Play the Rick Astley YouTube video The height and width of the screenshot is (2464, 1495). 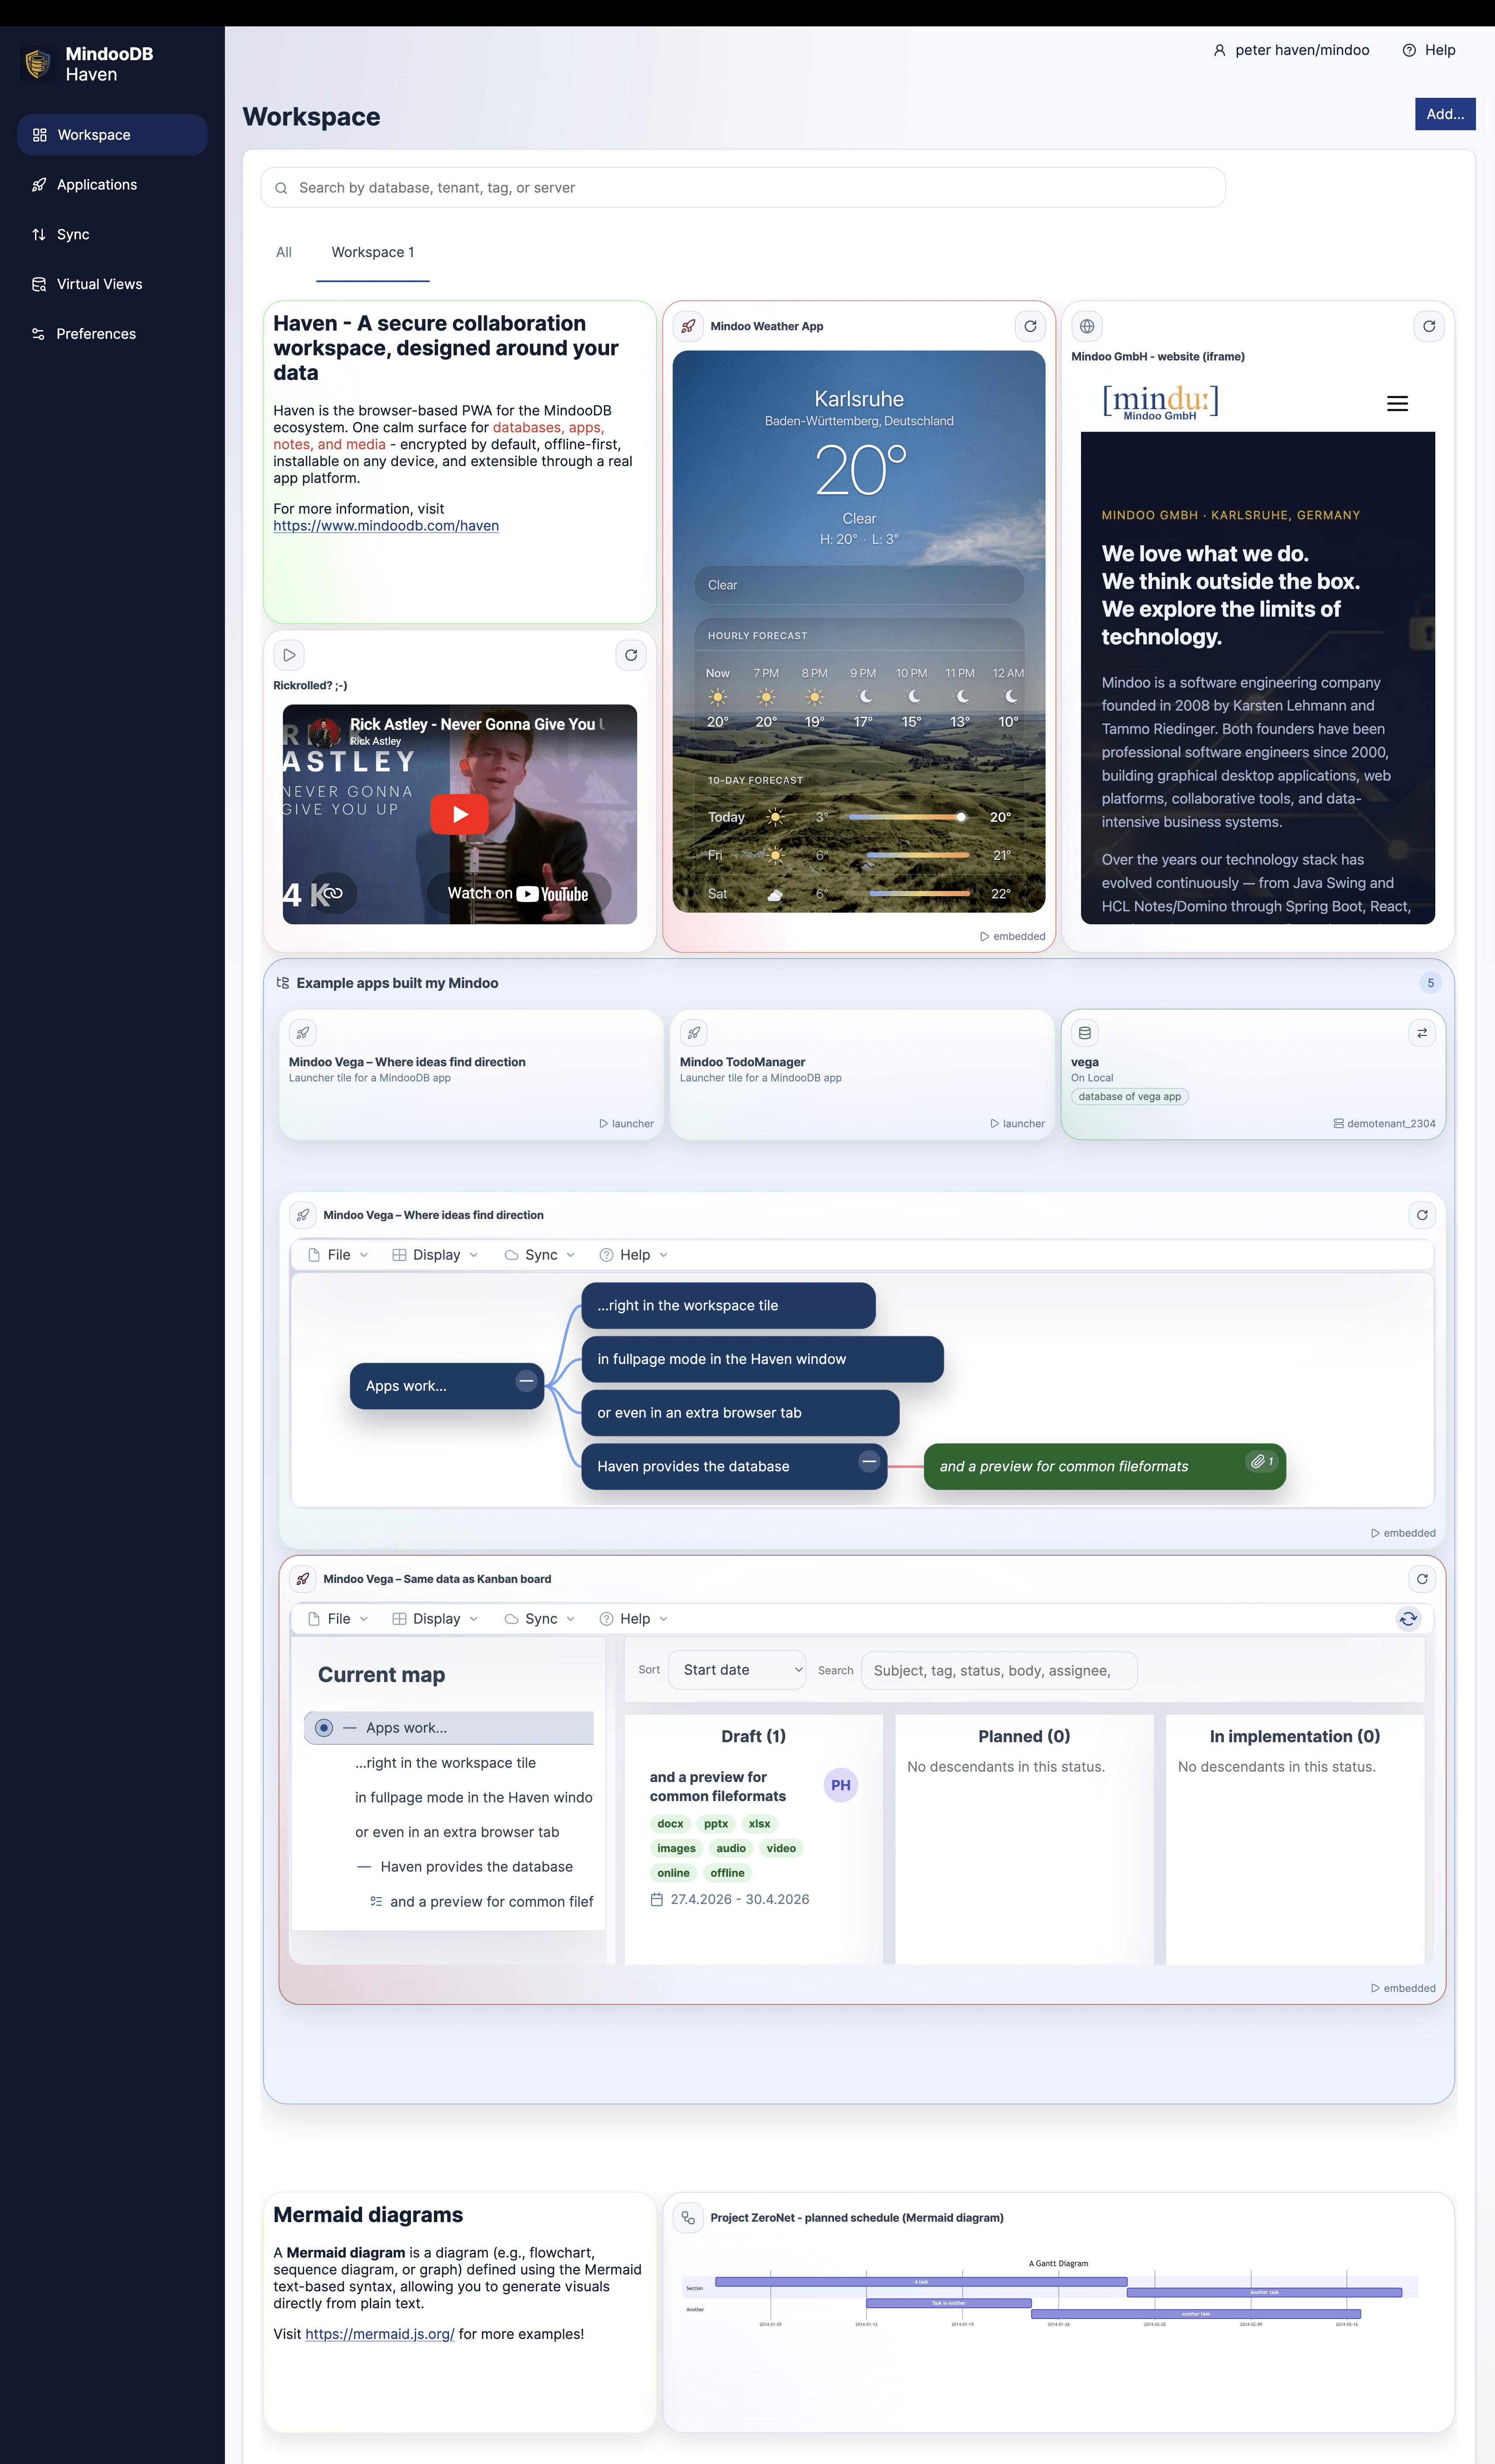tap(460, 814)
